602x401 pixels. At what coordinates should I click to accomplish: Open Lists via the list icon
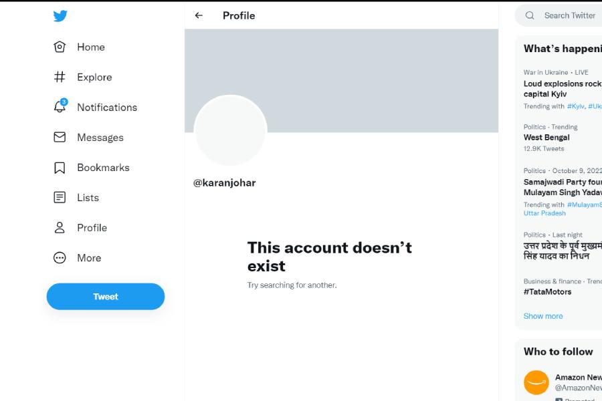click(x=60, y=198)
